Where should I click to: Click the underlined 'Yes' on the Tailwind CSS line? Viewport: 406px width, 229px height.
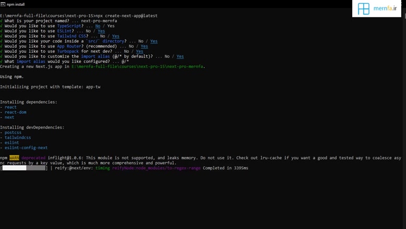(116, 36)
